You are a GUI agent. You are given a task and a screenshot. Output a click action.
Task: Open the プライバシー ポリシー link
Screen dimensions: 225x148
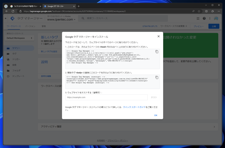tap(118, 141)
